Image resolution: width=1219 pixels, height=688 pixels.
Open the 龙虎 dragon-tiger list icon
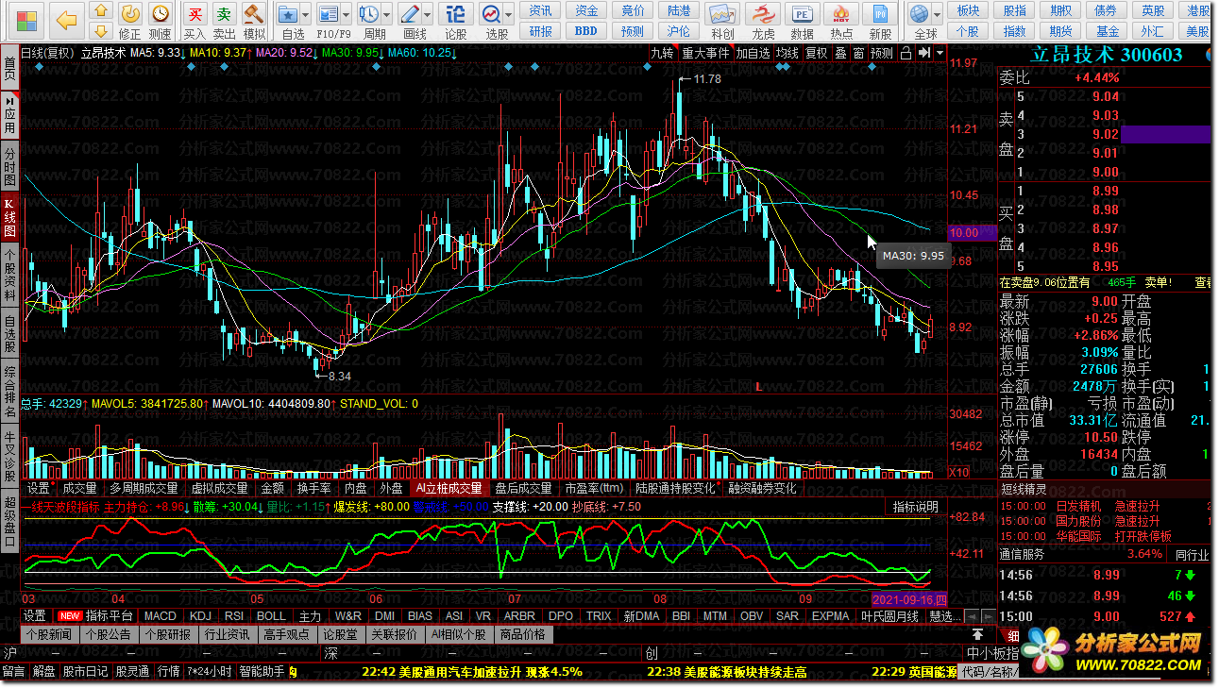[x=762, y=21]
